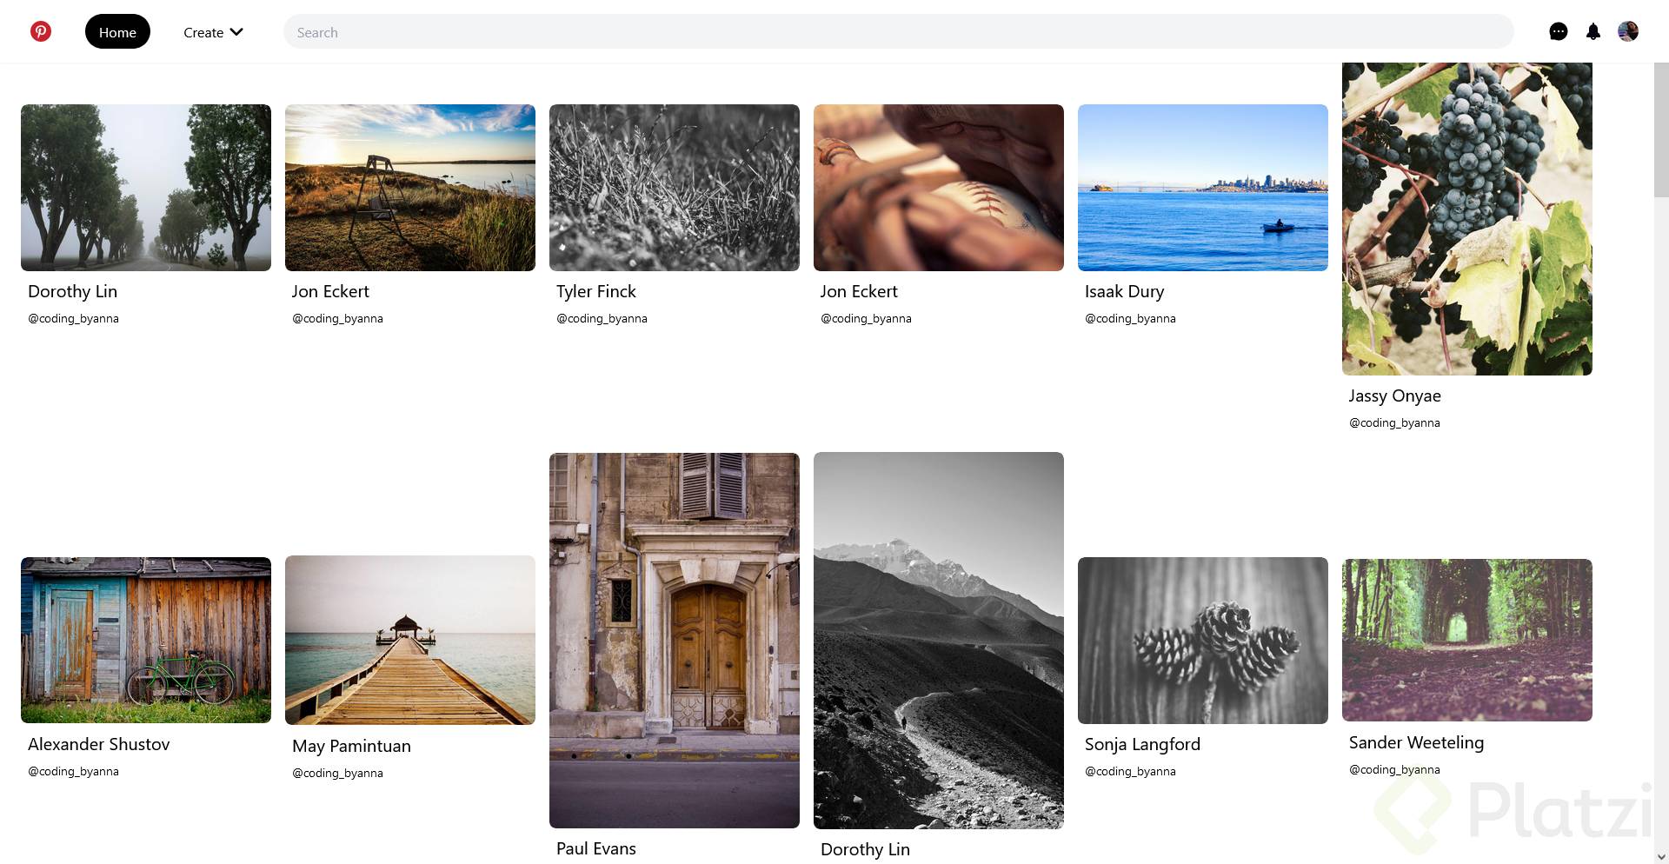
Task: Open the wooden pier over sea photo
Action: (410, 641)
